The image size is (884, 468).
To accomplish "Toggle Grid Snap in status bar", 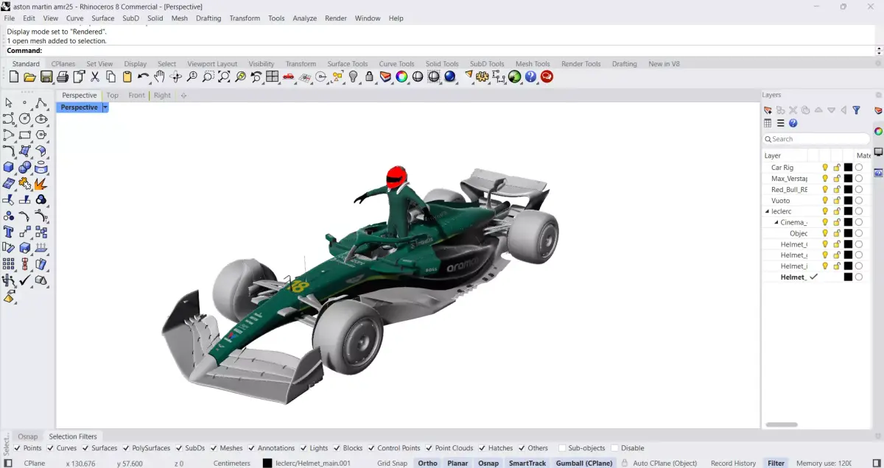I will point(392,464).
